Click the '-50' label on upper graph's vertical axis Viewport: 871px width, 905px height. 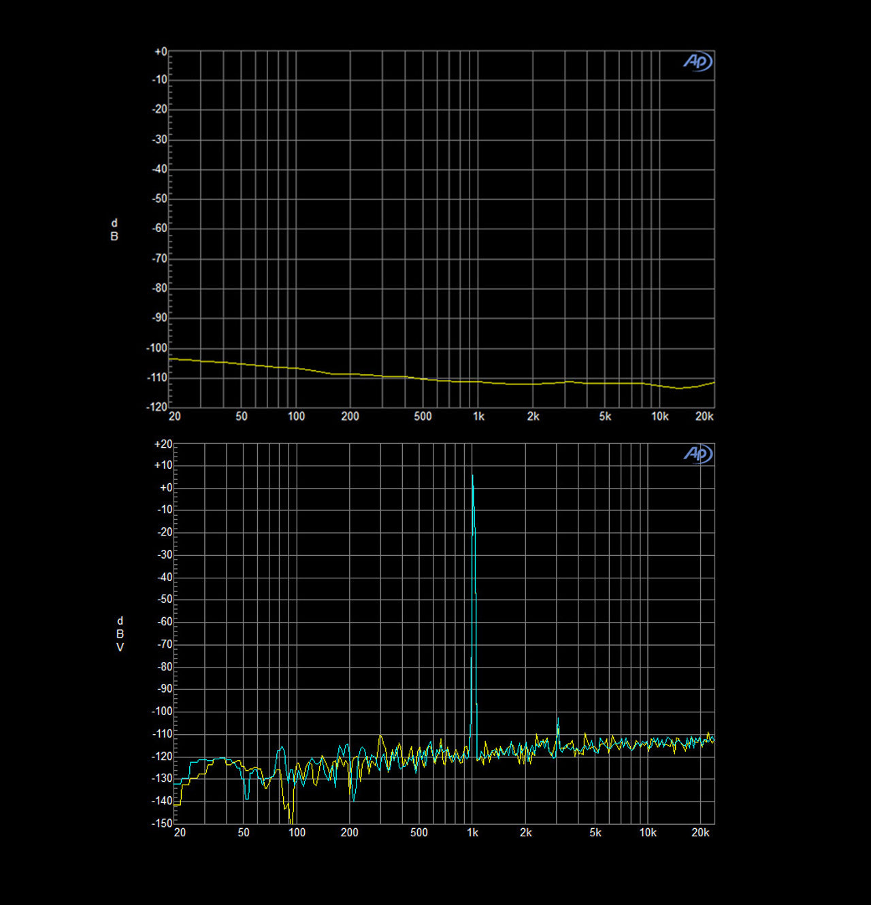click(x=159, y=199)
